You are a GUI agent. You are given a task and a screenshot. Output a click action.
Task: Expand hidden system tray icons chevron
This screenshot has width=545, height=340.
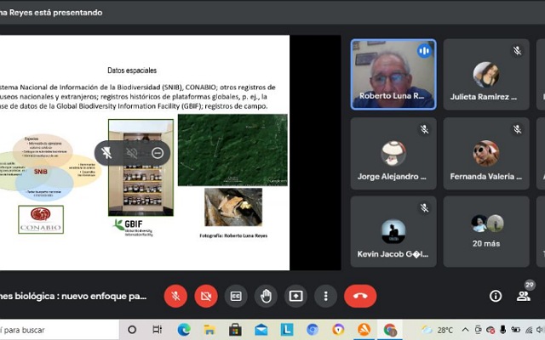tap(465, 330)
